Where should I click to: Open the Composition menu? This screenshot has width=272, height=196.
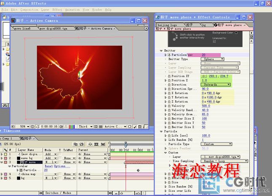pos(29,10)
